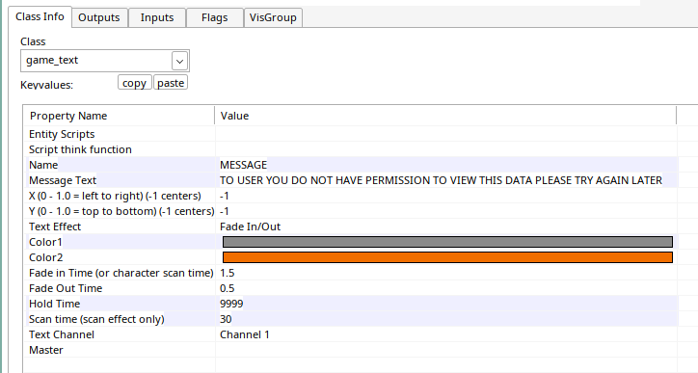Screen dimensions: 698x373
Task: Select the Fade in Time property
Action: pyautogui.click(x=121, y=273)
